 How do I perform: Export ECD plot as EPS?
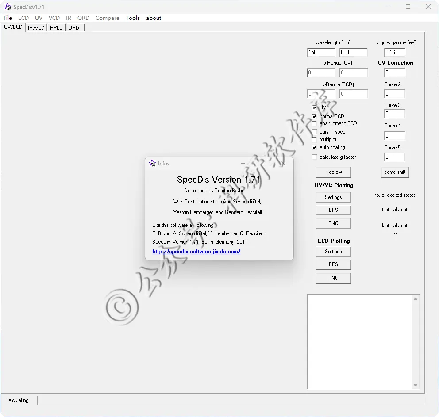pos(333,264)
